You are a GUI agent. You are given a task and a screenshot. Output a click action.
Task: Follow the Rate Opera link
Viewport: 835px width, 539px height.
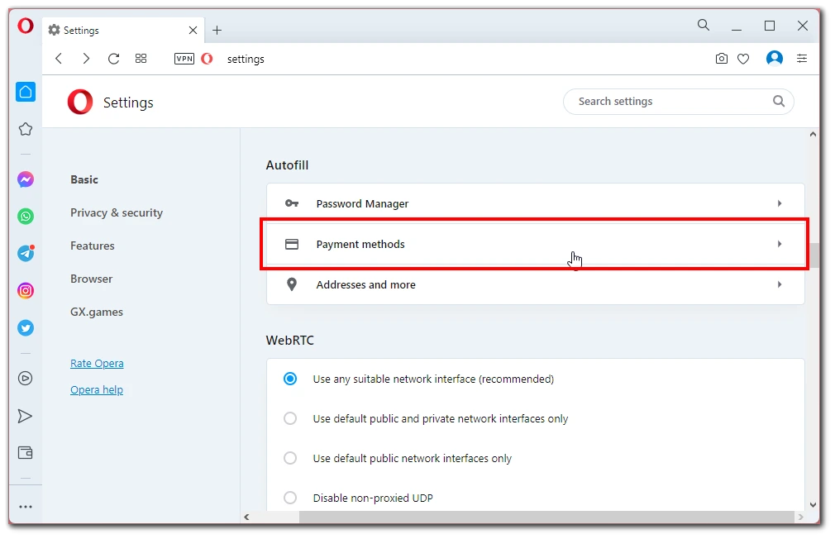click(97, 363)
